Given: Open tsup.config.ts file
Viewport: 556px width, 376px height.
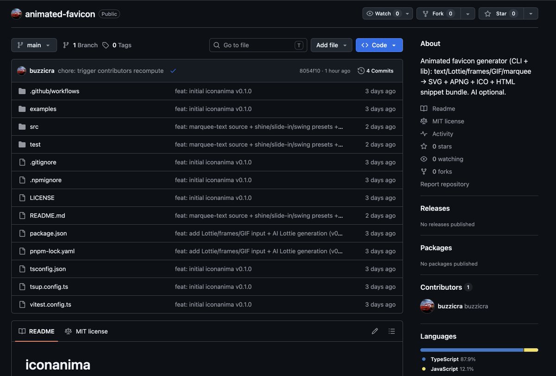Looking at the screenshot, I should (x=49, y=287).
